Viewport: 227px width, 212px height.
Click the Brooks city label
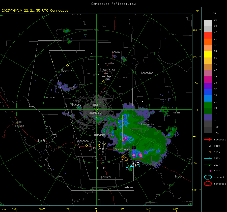(179, 176)
